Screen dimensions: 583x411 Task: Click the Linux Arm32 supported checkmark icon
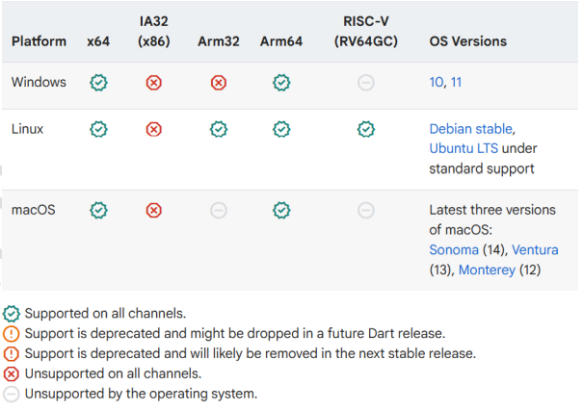(x=219, y=129)
